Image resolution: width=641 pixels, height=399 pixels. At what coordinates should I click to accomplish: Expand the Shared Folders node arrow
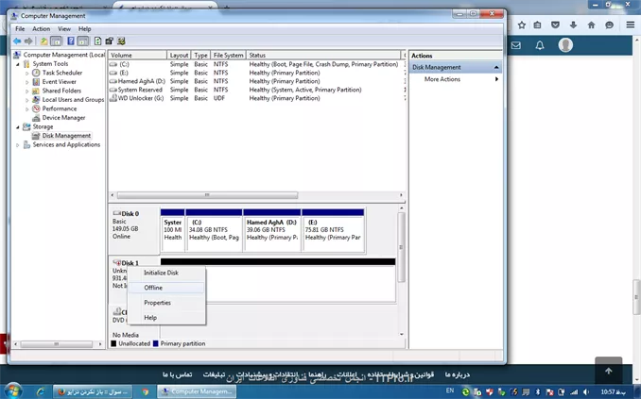tap(27, 91)
